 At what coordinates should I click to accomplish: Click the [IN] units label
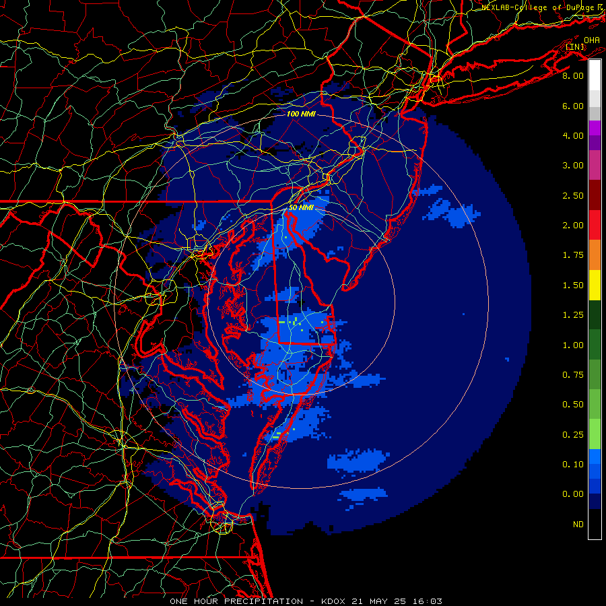click(575, 46)
